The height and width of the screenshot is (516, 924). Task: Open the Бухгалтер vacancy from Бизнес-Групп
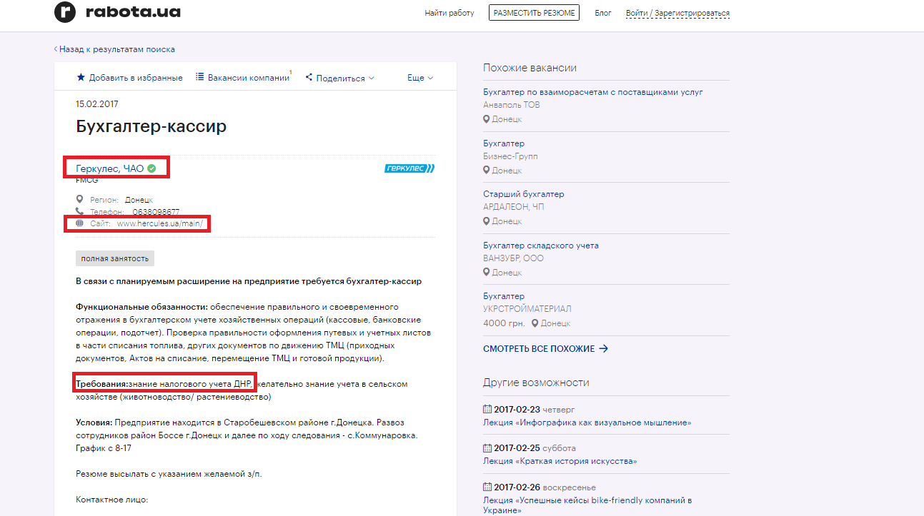pyautogui.click(x=504, y=143)
